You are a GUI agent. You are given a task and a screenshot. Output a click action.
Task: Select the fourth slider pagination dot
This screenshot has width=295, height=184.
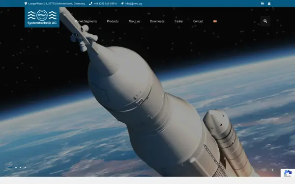tap(25, 168)
